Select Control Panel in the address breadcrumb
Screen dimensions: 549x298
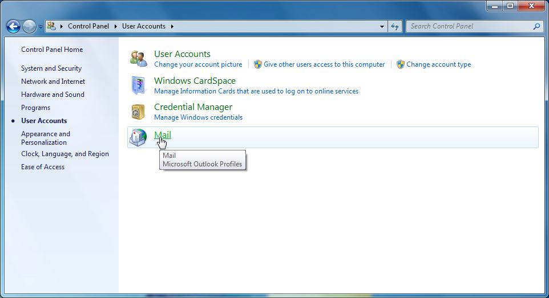[88, 26]
